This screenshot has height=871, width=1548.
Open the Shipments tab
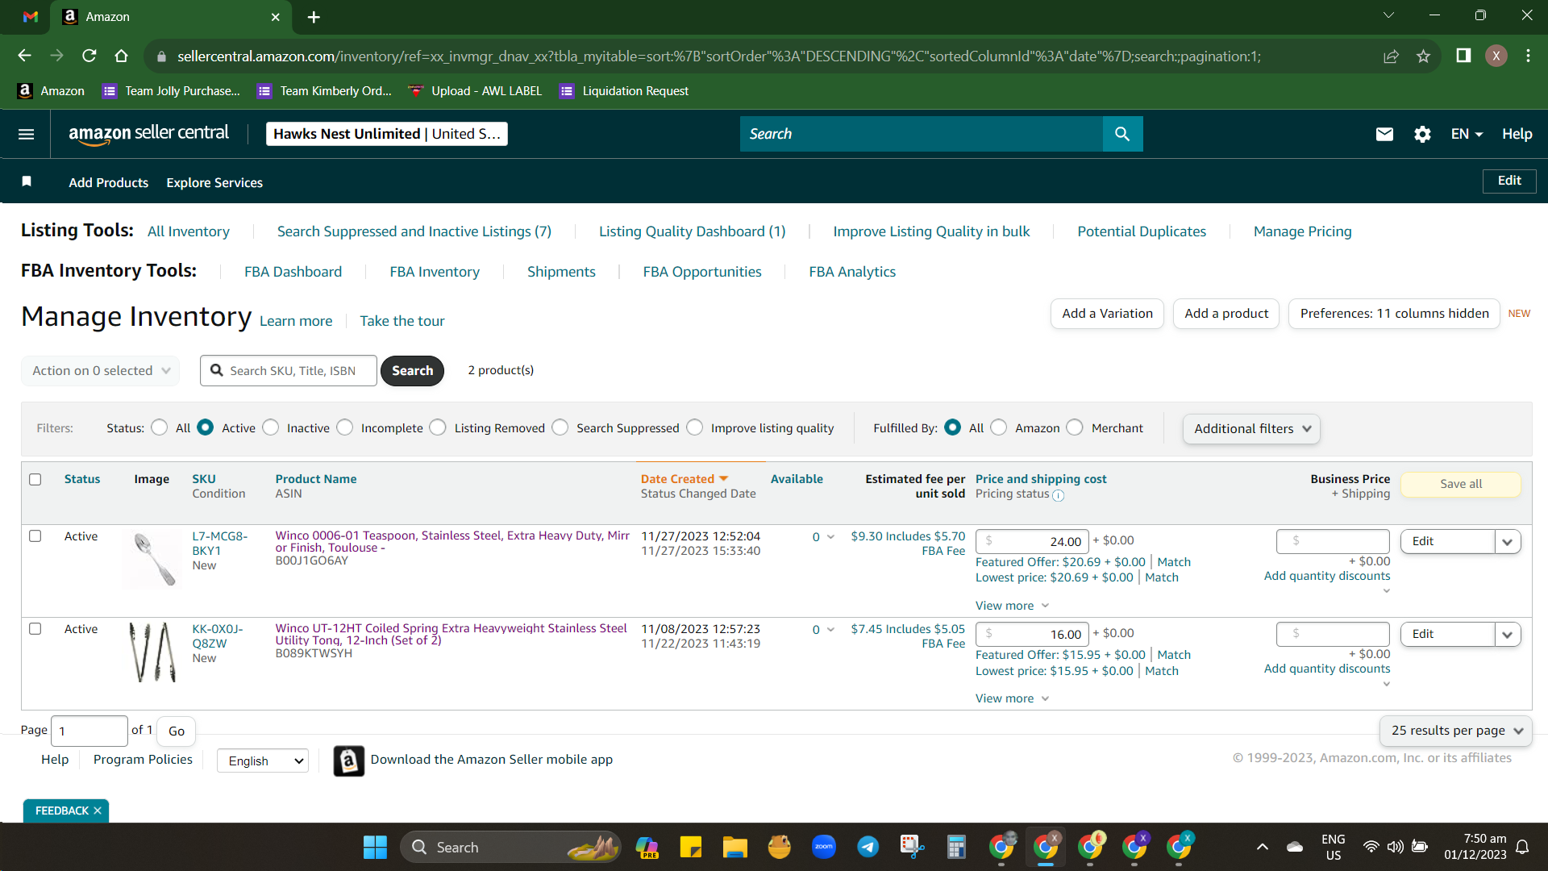pyautogui.click(x=561, y=272)
